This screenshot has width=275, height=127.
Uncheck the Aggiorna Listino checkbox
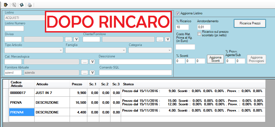pyautogui.click(x=178, y=13)
